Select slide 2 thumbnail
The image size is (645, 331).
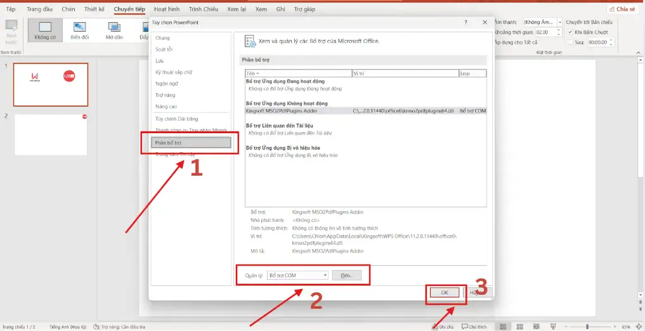point(51,134)
